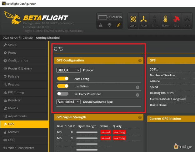Screen dimensions: 195x152
Task: Click the Current GPS location panel header
Action: [171, 119]
